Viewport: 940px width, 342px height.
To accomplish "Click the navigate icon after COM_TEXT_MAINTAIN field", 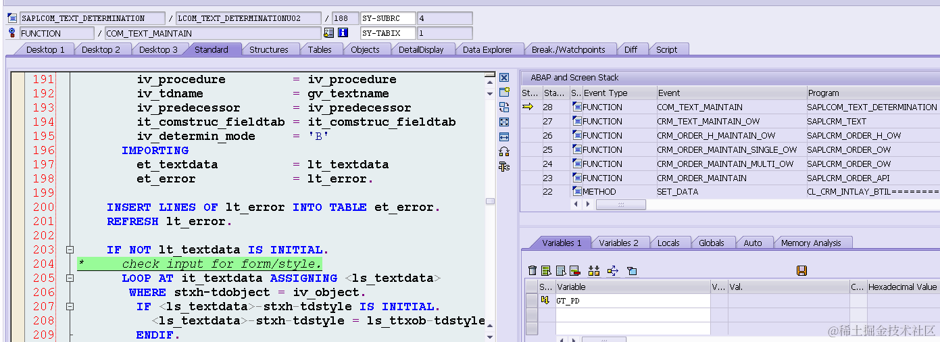I will coord(329,33).
